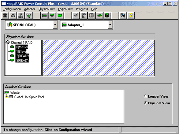The width and height of the screenshot is (179, 134).
Task: Click the printer icon in toolbar
Action: [13, 15]
